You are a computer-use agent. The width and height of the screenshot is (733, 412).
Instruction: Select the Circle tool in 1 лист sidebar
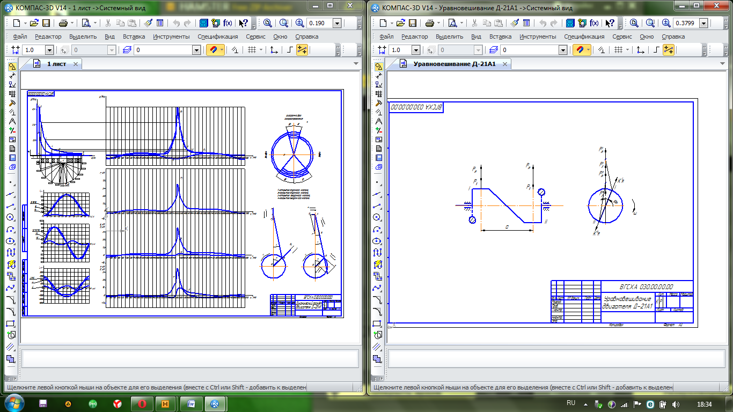point(11,217)
